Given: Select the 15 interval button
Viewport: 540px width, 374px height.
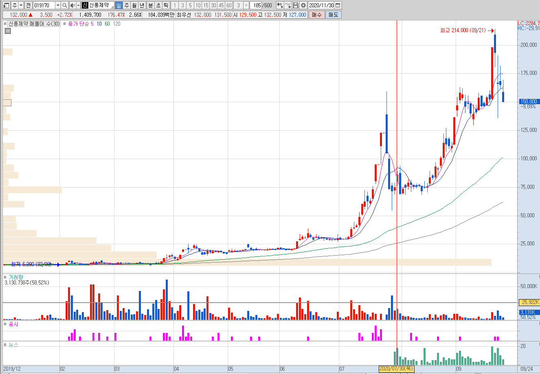Looking at the screenshot, I should pyautogui.click(x=206, y=5).
